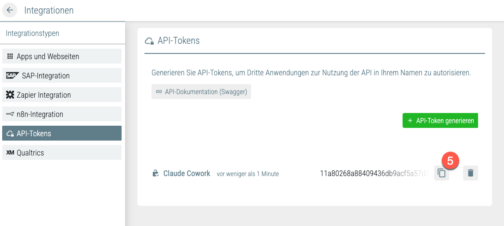Screen dimensions: 504x226
Task: Click the token value starting 11a80268
Action: tap(374, 173)
